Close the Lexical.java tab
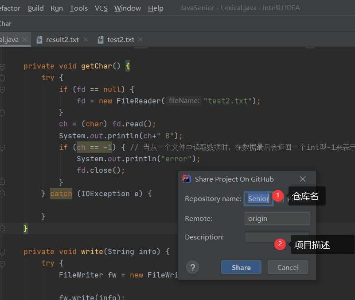The width and height of the screenshot is (355, 300). (25, 39)
